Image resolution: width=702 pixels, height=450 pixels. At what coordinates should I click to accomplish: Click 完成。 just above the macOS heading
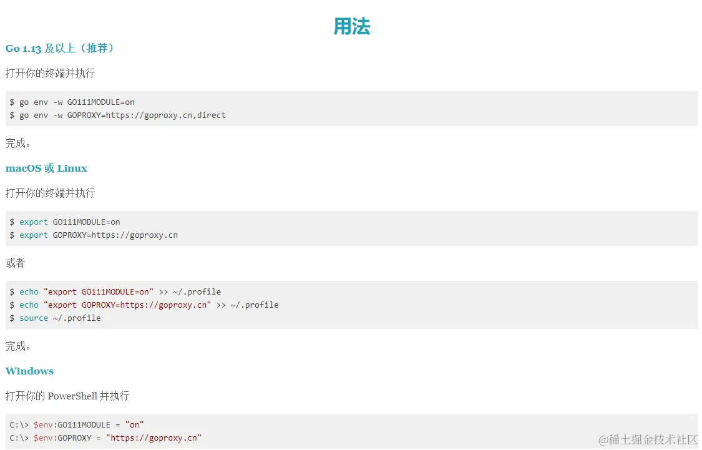point(19,144)
